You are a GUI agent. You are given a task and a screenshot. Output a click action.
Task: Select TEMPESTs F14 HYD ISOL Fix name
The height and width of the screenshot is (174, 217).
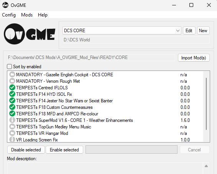(x=44, y=94)
